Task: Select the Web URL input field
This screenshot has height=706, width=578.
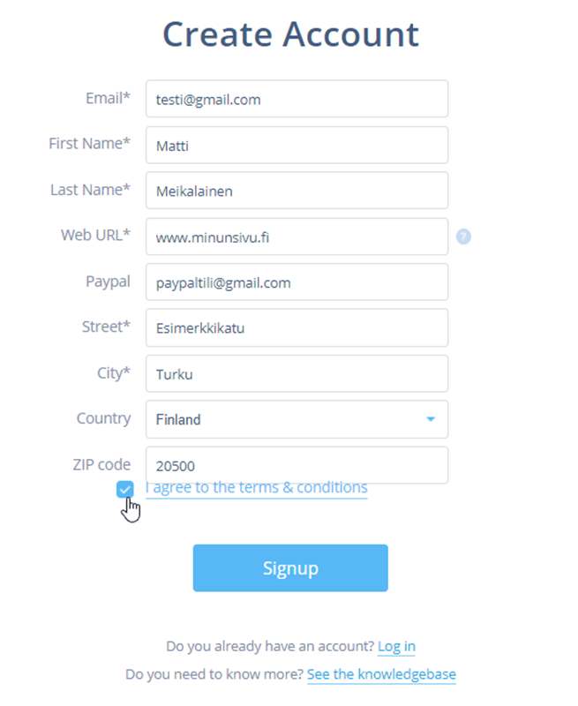Action: tap(297, 237)
